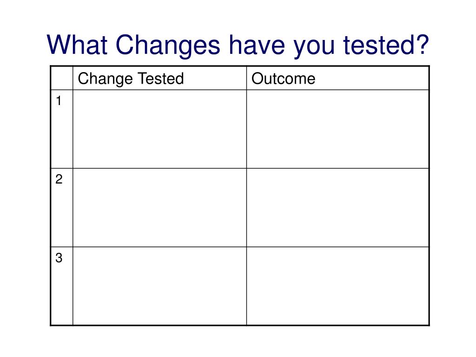Select the row number 3 cell
The width and height of the screenshot is (476, 357).
click(62, 286)
